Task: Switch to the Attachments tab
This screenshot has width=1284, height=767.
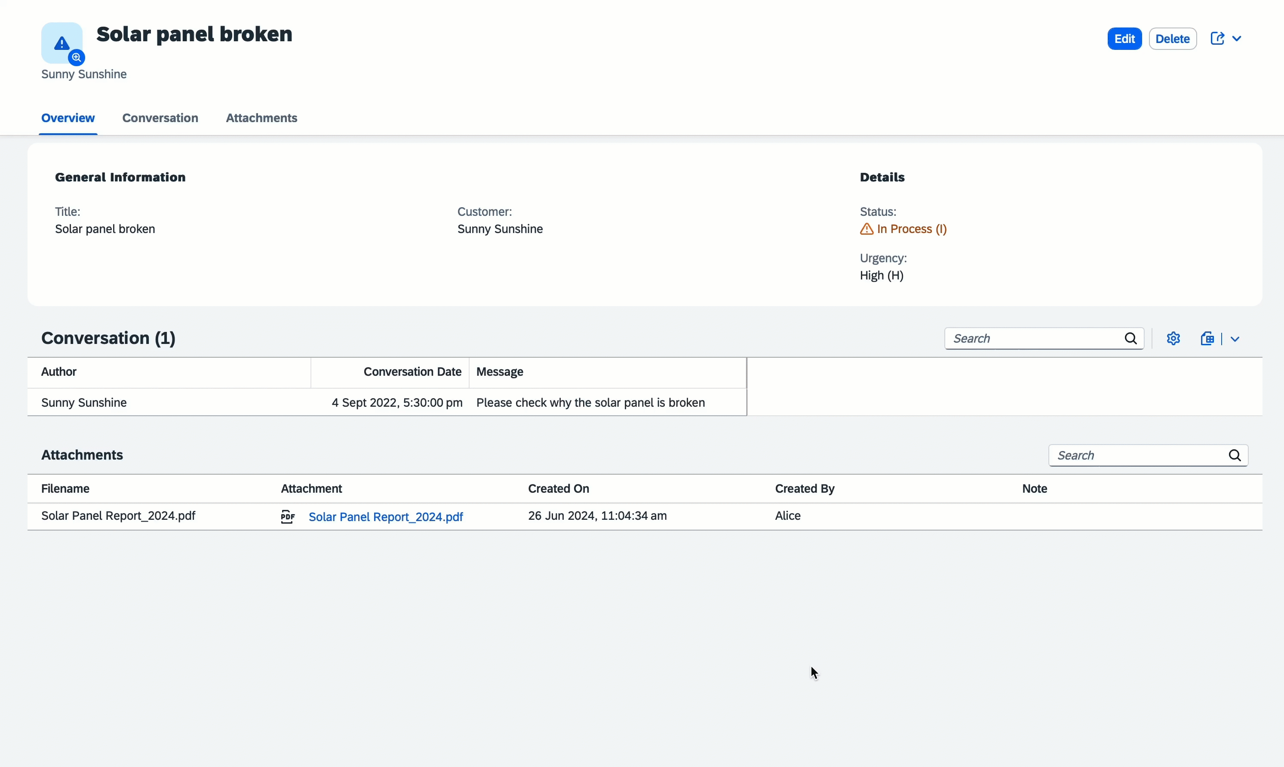Action: (x=261, y=118)
